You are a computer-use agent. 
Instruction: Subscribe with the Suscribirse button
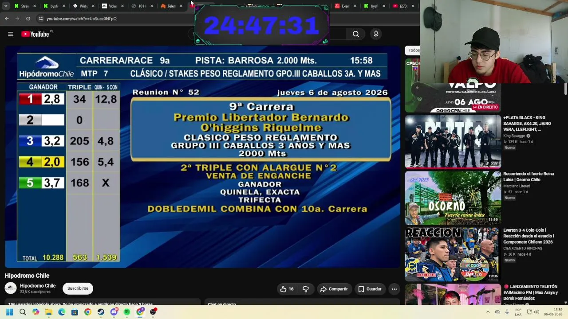point(78,288)
